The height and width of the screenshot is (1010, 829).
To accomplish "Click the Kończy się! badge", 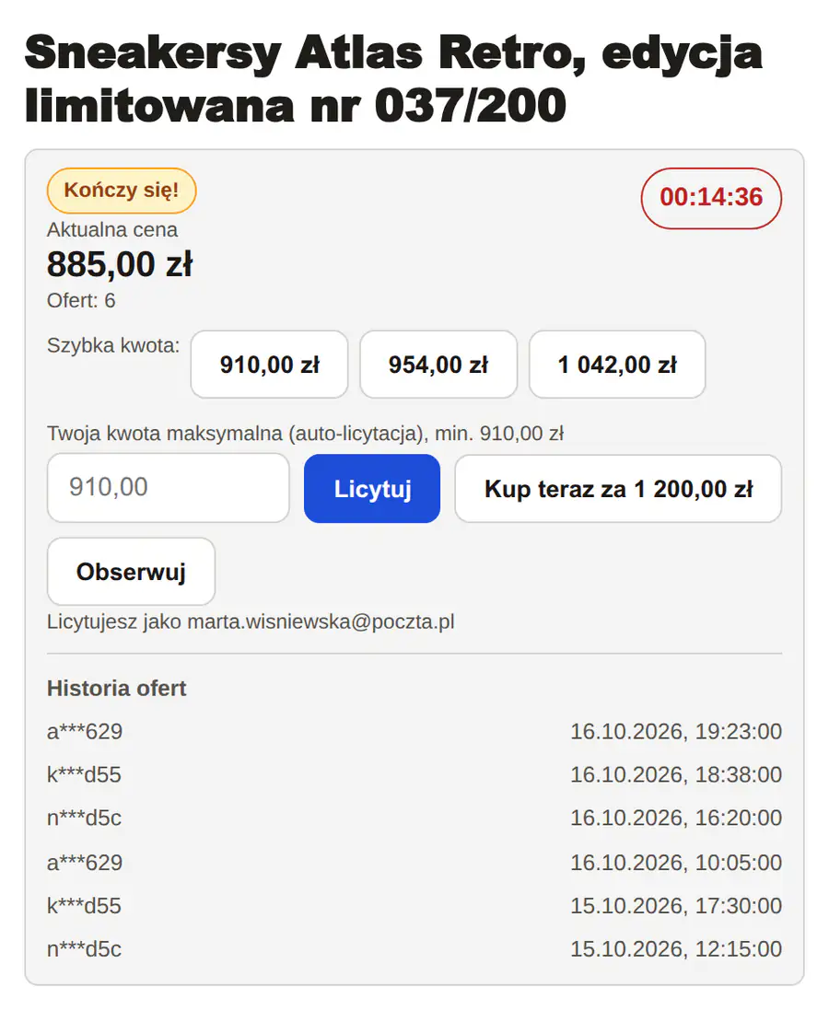I will (122, 191).
